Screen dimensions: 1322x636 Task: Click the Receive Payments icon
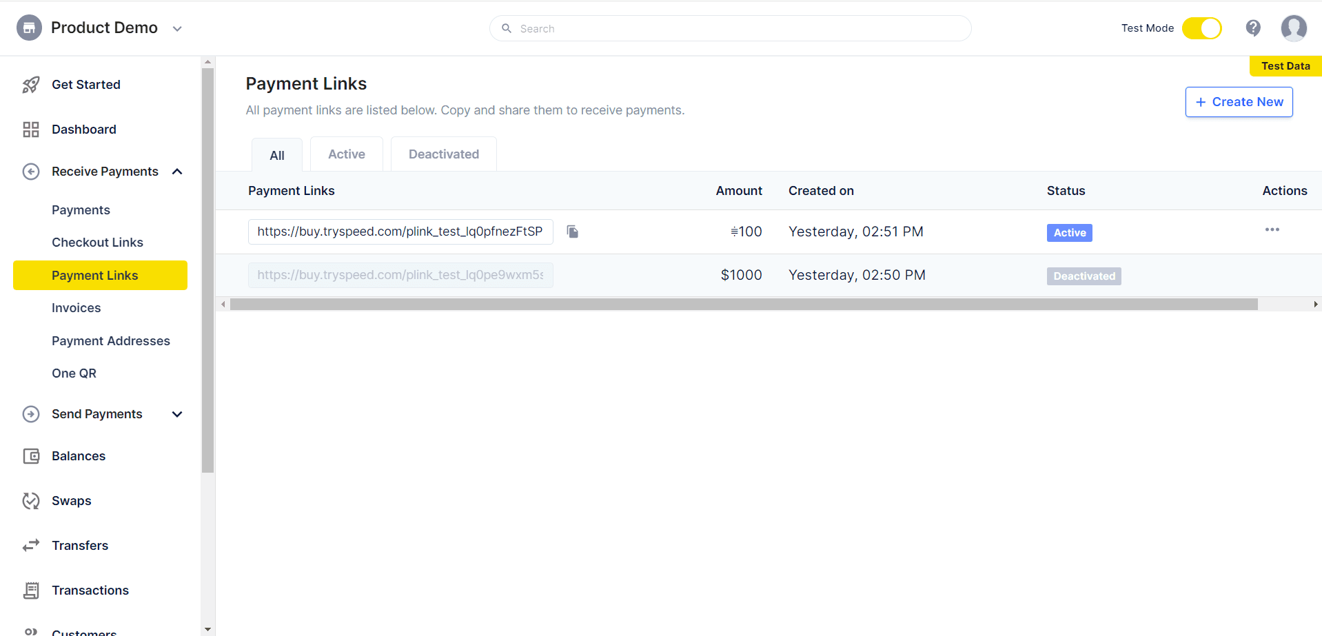coord(31,172)
